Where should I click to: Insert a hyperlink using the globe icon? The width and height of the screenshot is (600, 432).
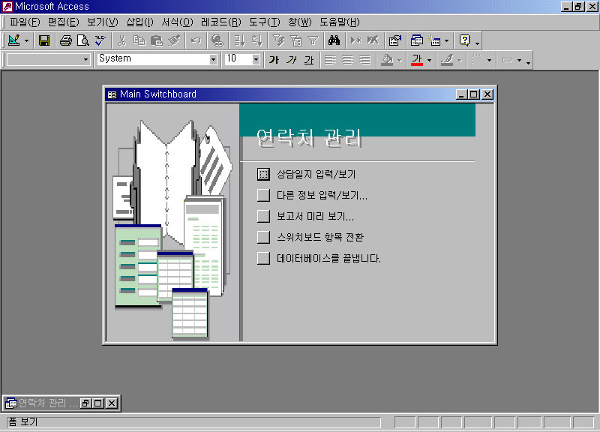pos(217,40)
